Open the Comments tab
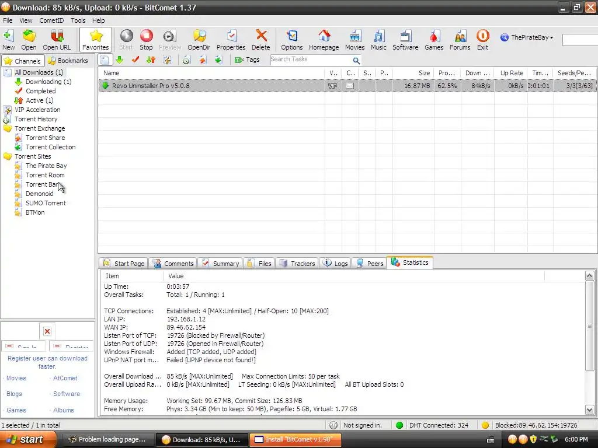598x448 pixels. pos(172,264)
